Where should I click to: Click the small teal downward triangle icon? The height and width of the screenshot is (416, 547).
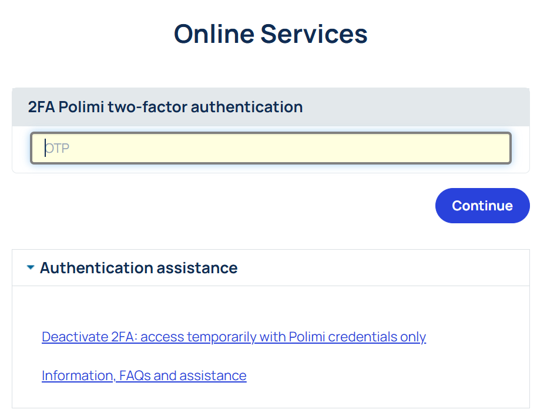point(31,268)
